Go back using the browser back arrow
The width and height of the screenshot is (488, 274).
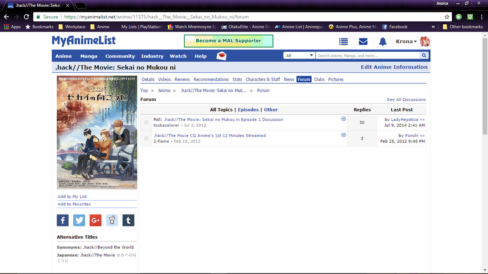(x=7, y=17)
